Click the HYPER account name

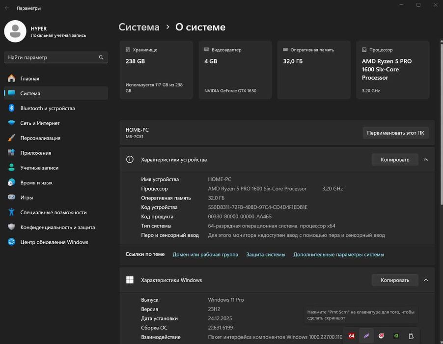tap(39, 29)
